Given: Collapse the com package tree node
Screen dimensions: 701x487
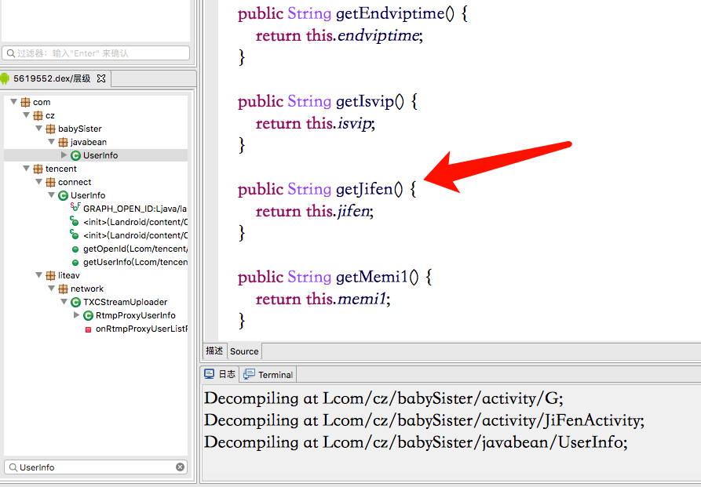Looking at the screenshot, I should pyautogui.click(x=14, y=102).
